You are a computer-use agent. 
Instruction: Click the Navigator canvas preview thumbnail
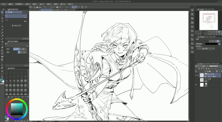coord(209,20)
